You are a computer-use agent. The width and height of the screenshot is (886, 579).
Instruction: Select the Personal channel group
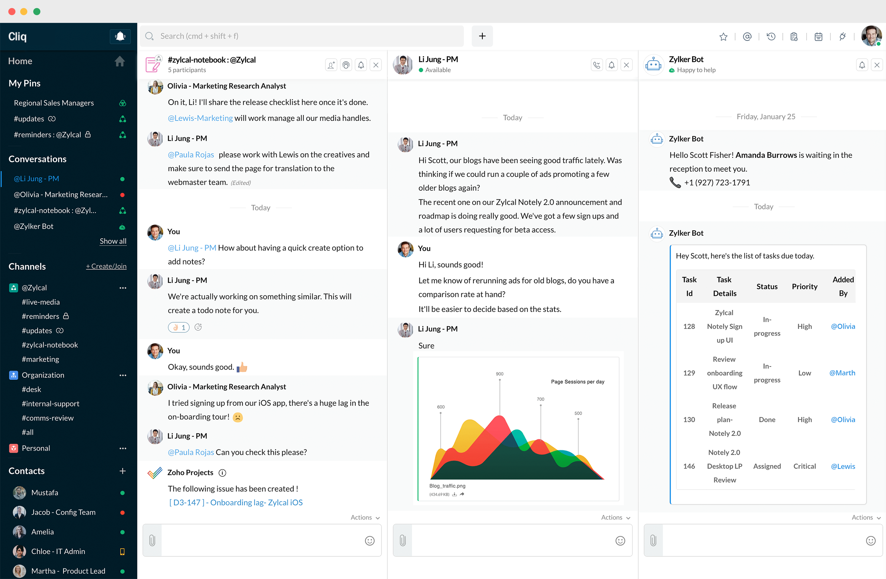pyautogui.click(x=36, y=448)
